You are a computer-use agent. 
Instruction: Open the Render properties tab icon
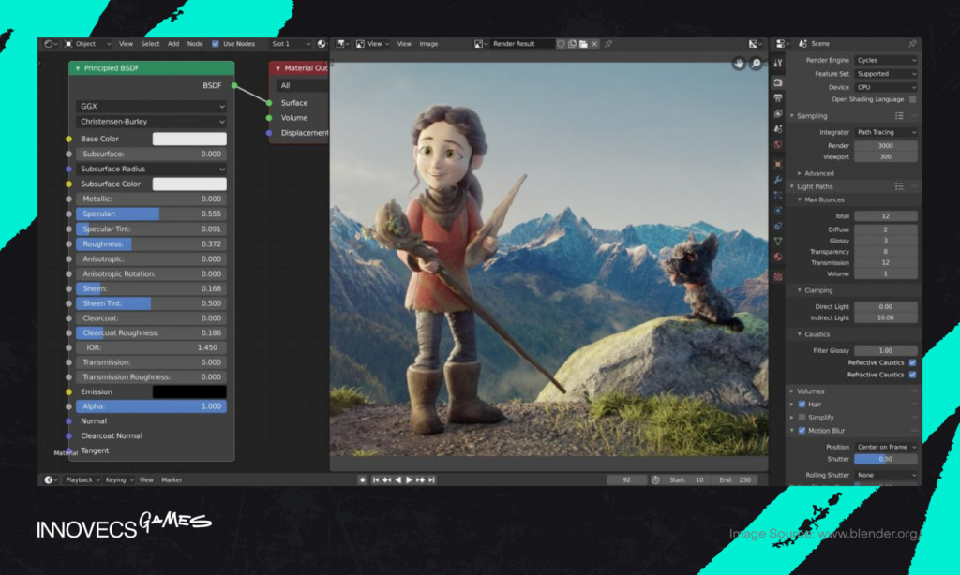click(778, 82)
